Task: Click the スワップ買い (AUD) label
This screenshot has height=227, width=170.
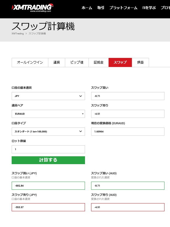Action: (x=104, y=173)
